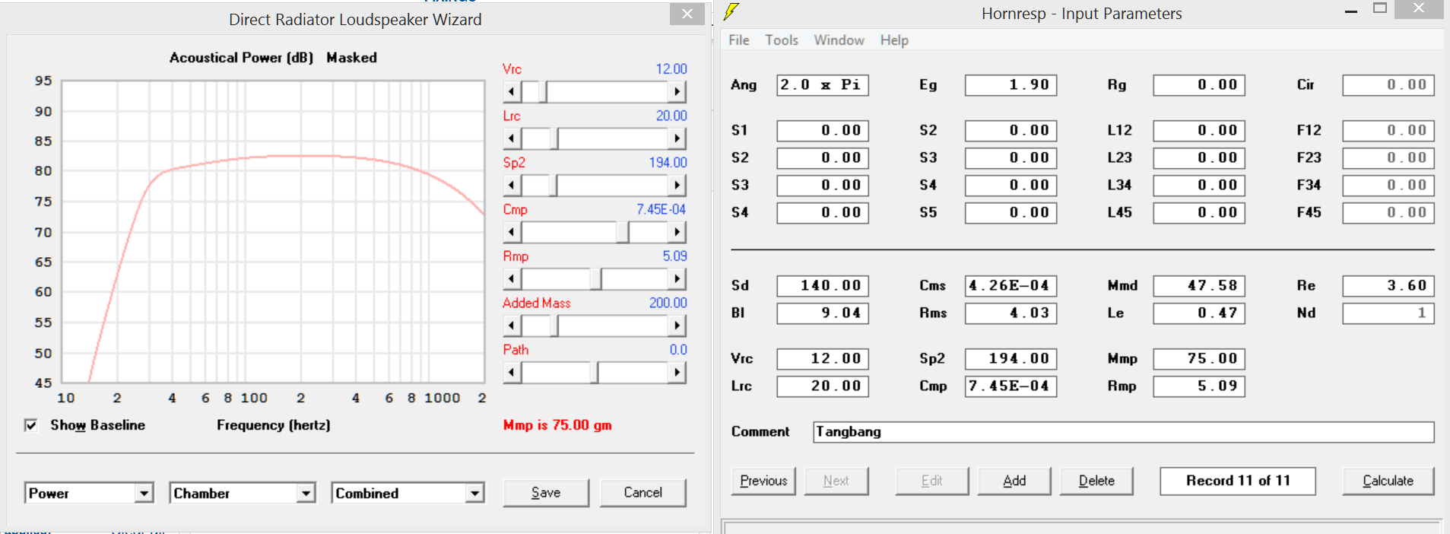Click the Hornresp Vrc field showing 12.00
Image resolution: width=1450 pixels, height=534 pixels.
point(822,359)
